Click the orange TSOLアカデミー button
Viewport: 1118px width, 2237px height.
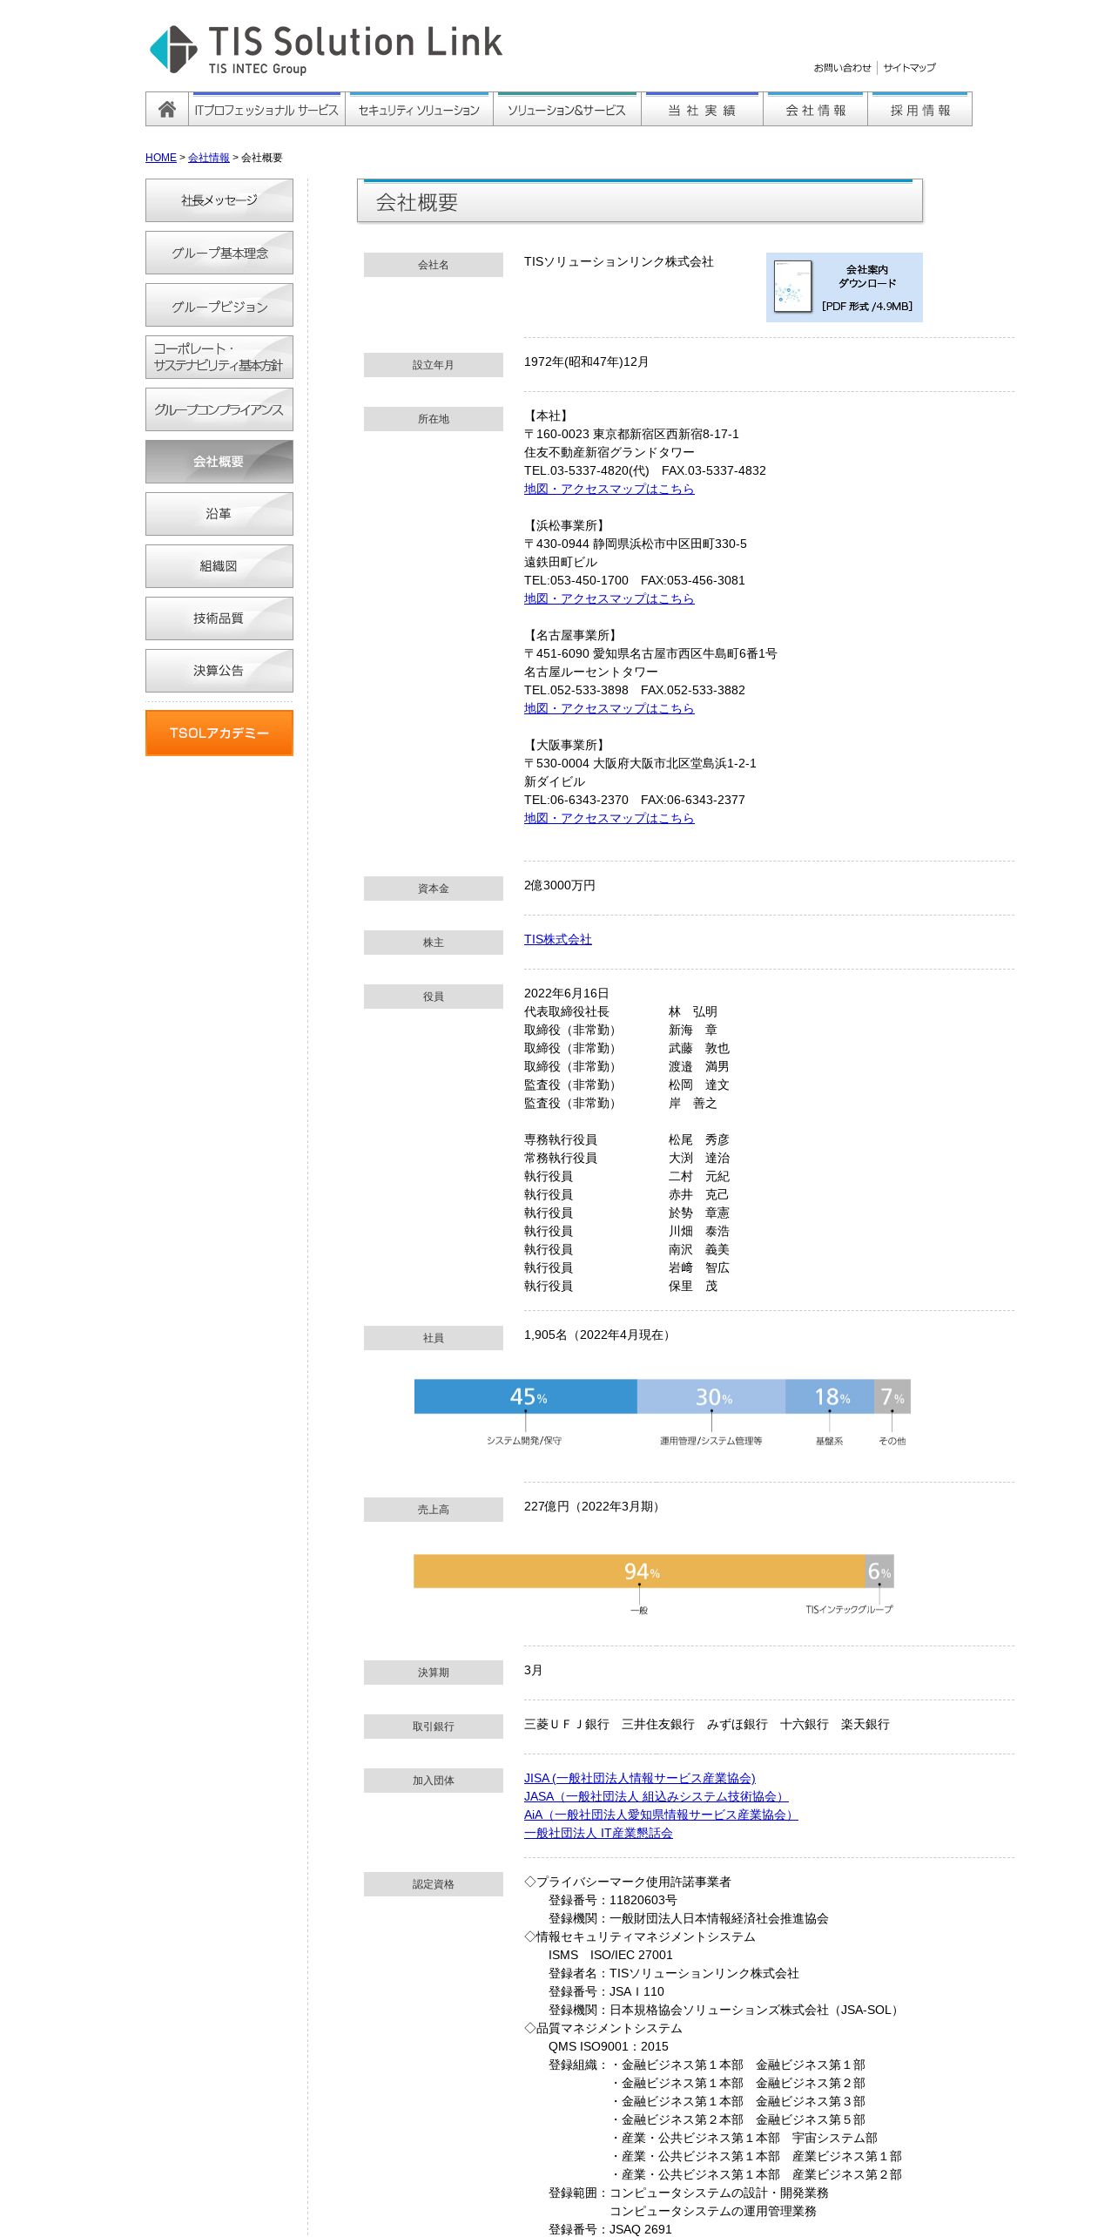(x=219, y=733)
